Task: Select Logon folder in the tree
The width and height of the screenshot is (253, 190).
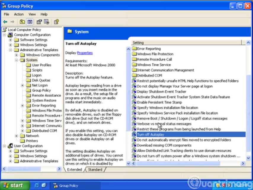Action: click(x=37, y=75)
